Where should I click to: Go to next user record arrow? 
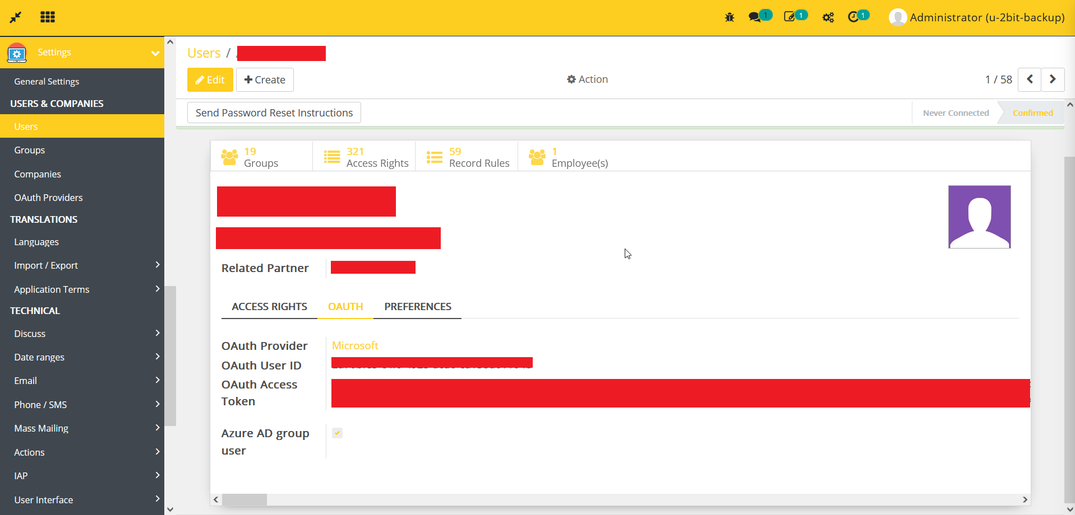click(1053, 79)
